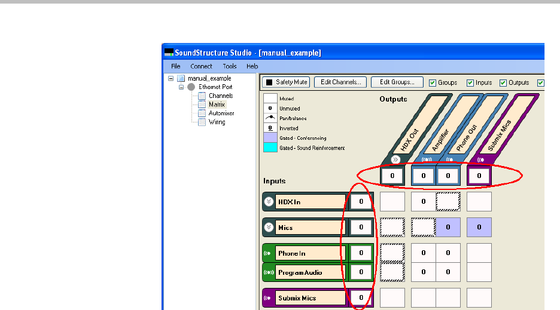Click the Phone In mono channel icon
The width and height of the screenshot is (560, 310).
click(x=269, y=253)
